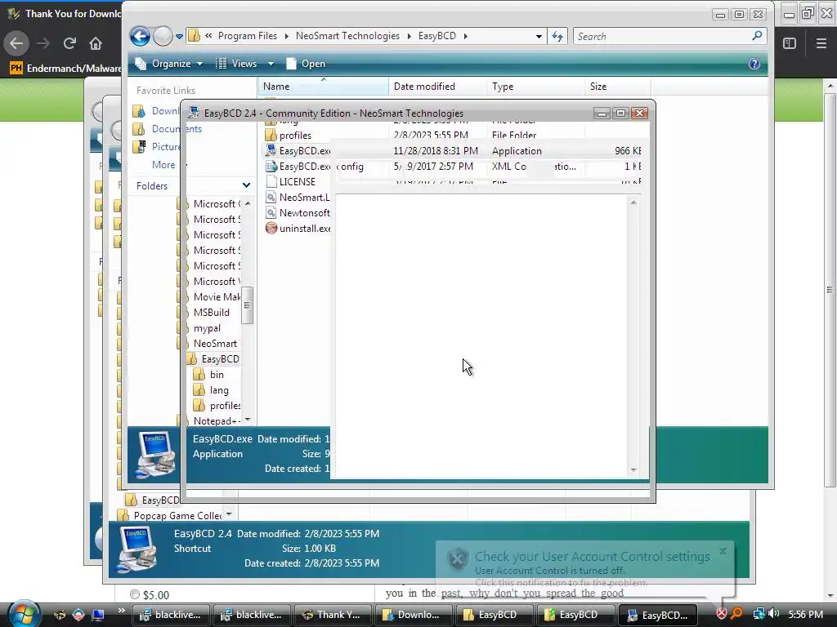Image resolution: width=837 pixels, height=627 pixels.
Task: Select Movie Maker folder in the tree
Action: tap(216, 297)
